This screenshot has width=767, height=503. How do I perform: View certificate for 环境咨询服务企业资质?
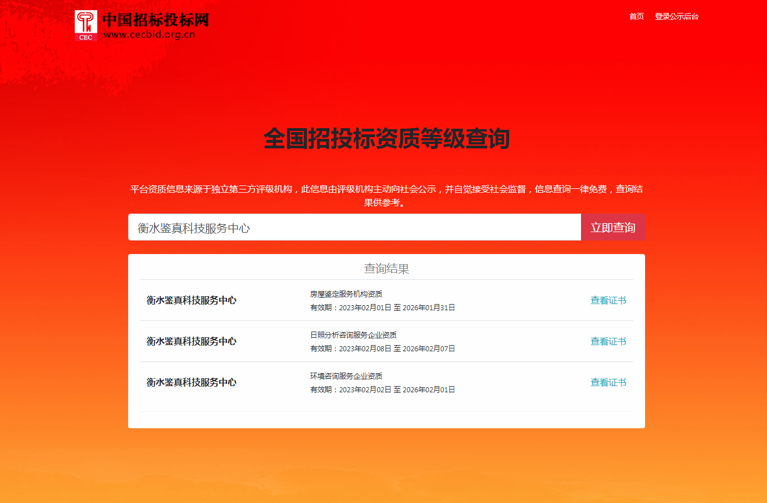point(608,382)
